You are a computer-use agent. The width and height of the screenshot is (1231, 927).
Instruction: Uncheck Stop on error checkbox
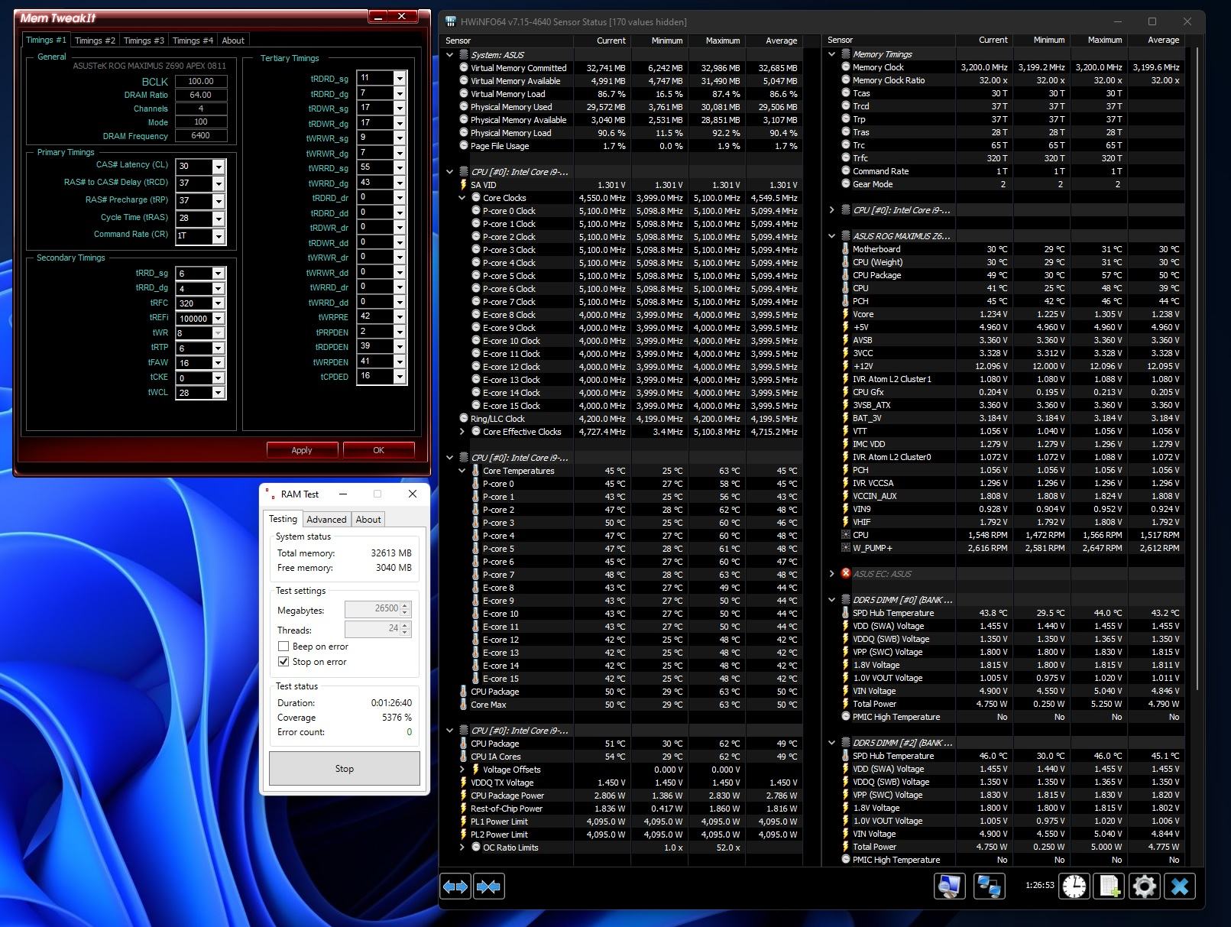(283, 662)
